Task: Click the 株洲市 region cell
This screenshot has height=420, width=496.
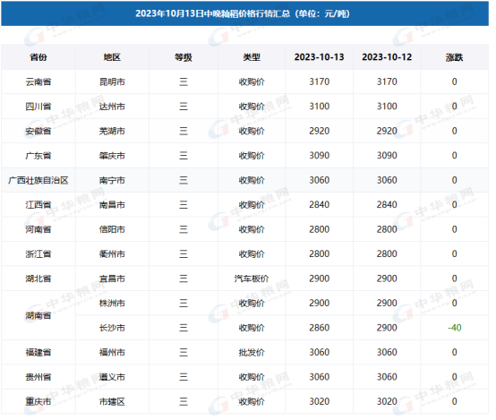Action: point(112,304)
